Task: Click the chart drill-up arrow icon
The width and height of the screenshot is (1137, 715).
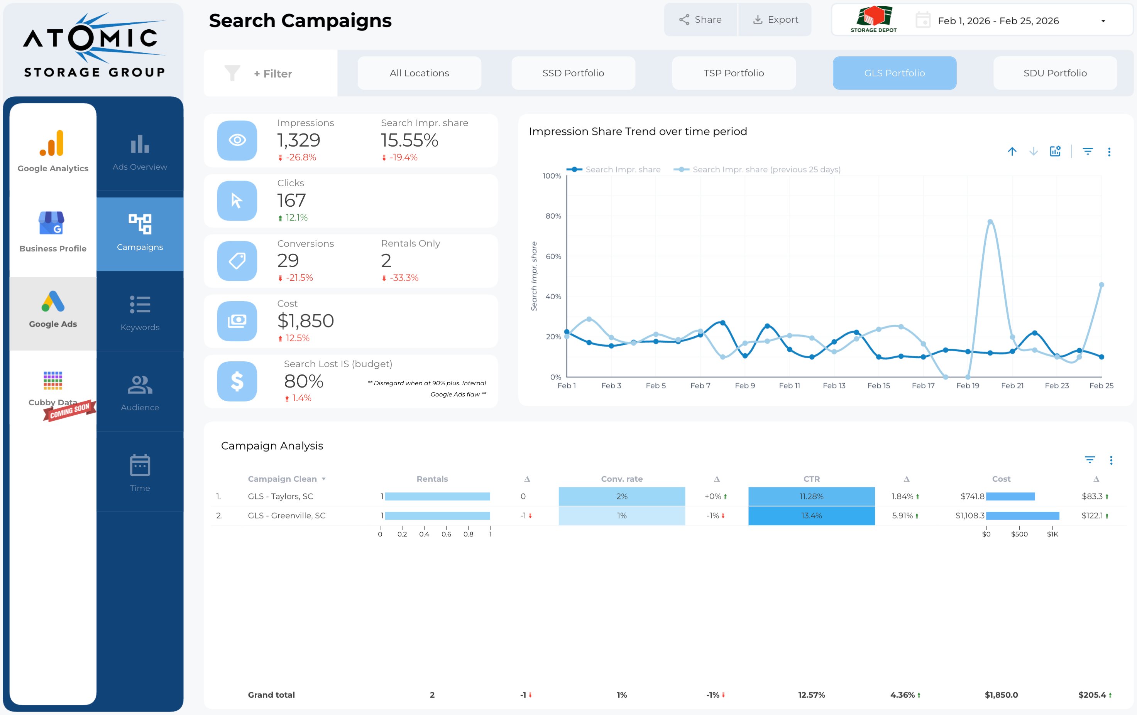Action: pos(1012,152)
